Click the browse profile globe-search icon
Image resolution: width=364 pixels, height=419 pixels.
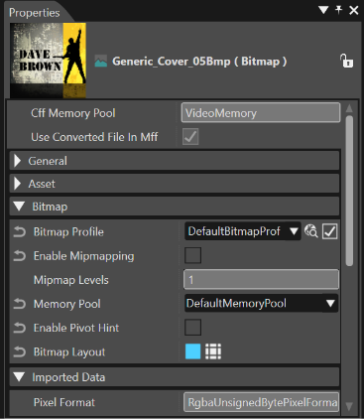tap(311, 231)
